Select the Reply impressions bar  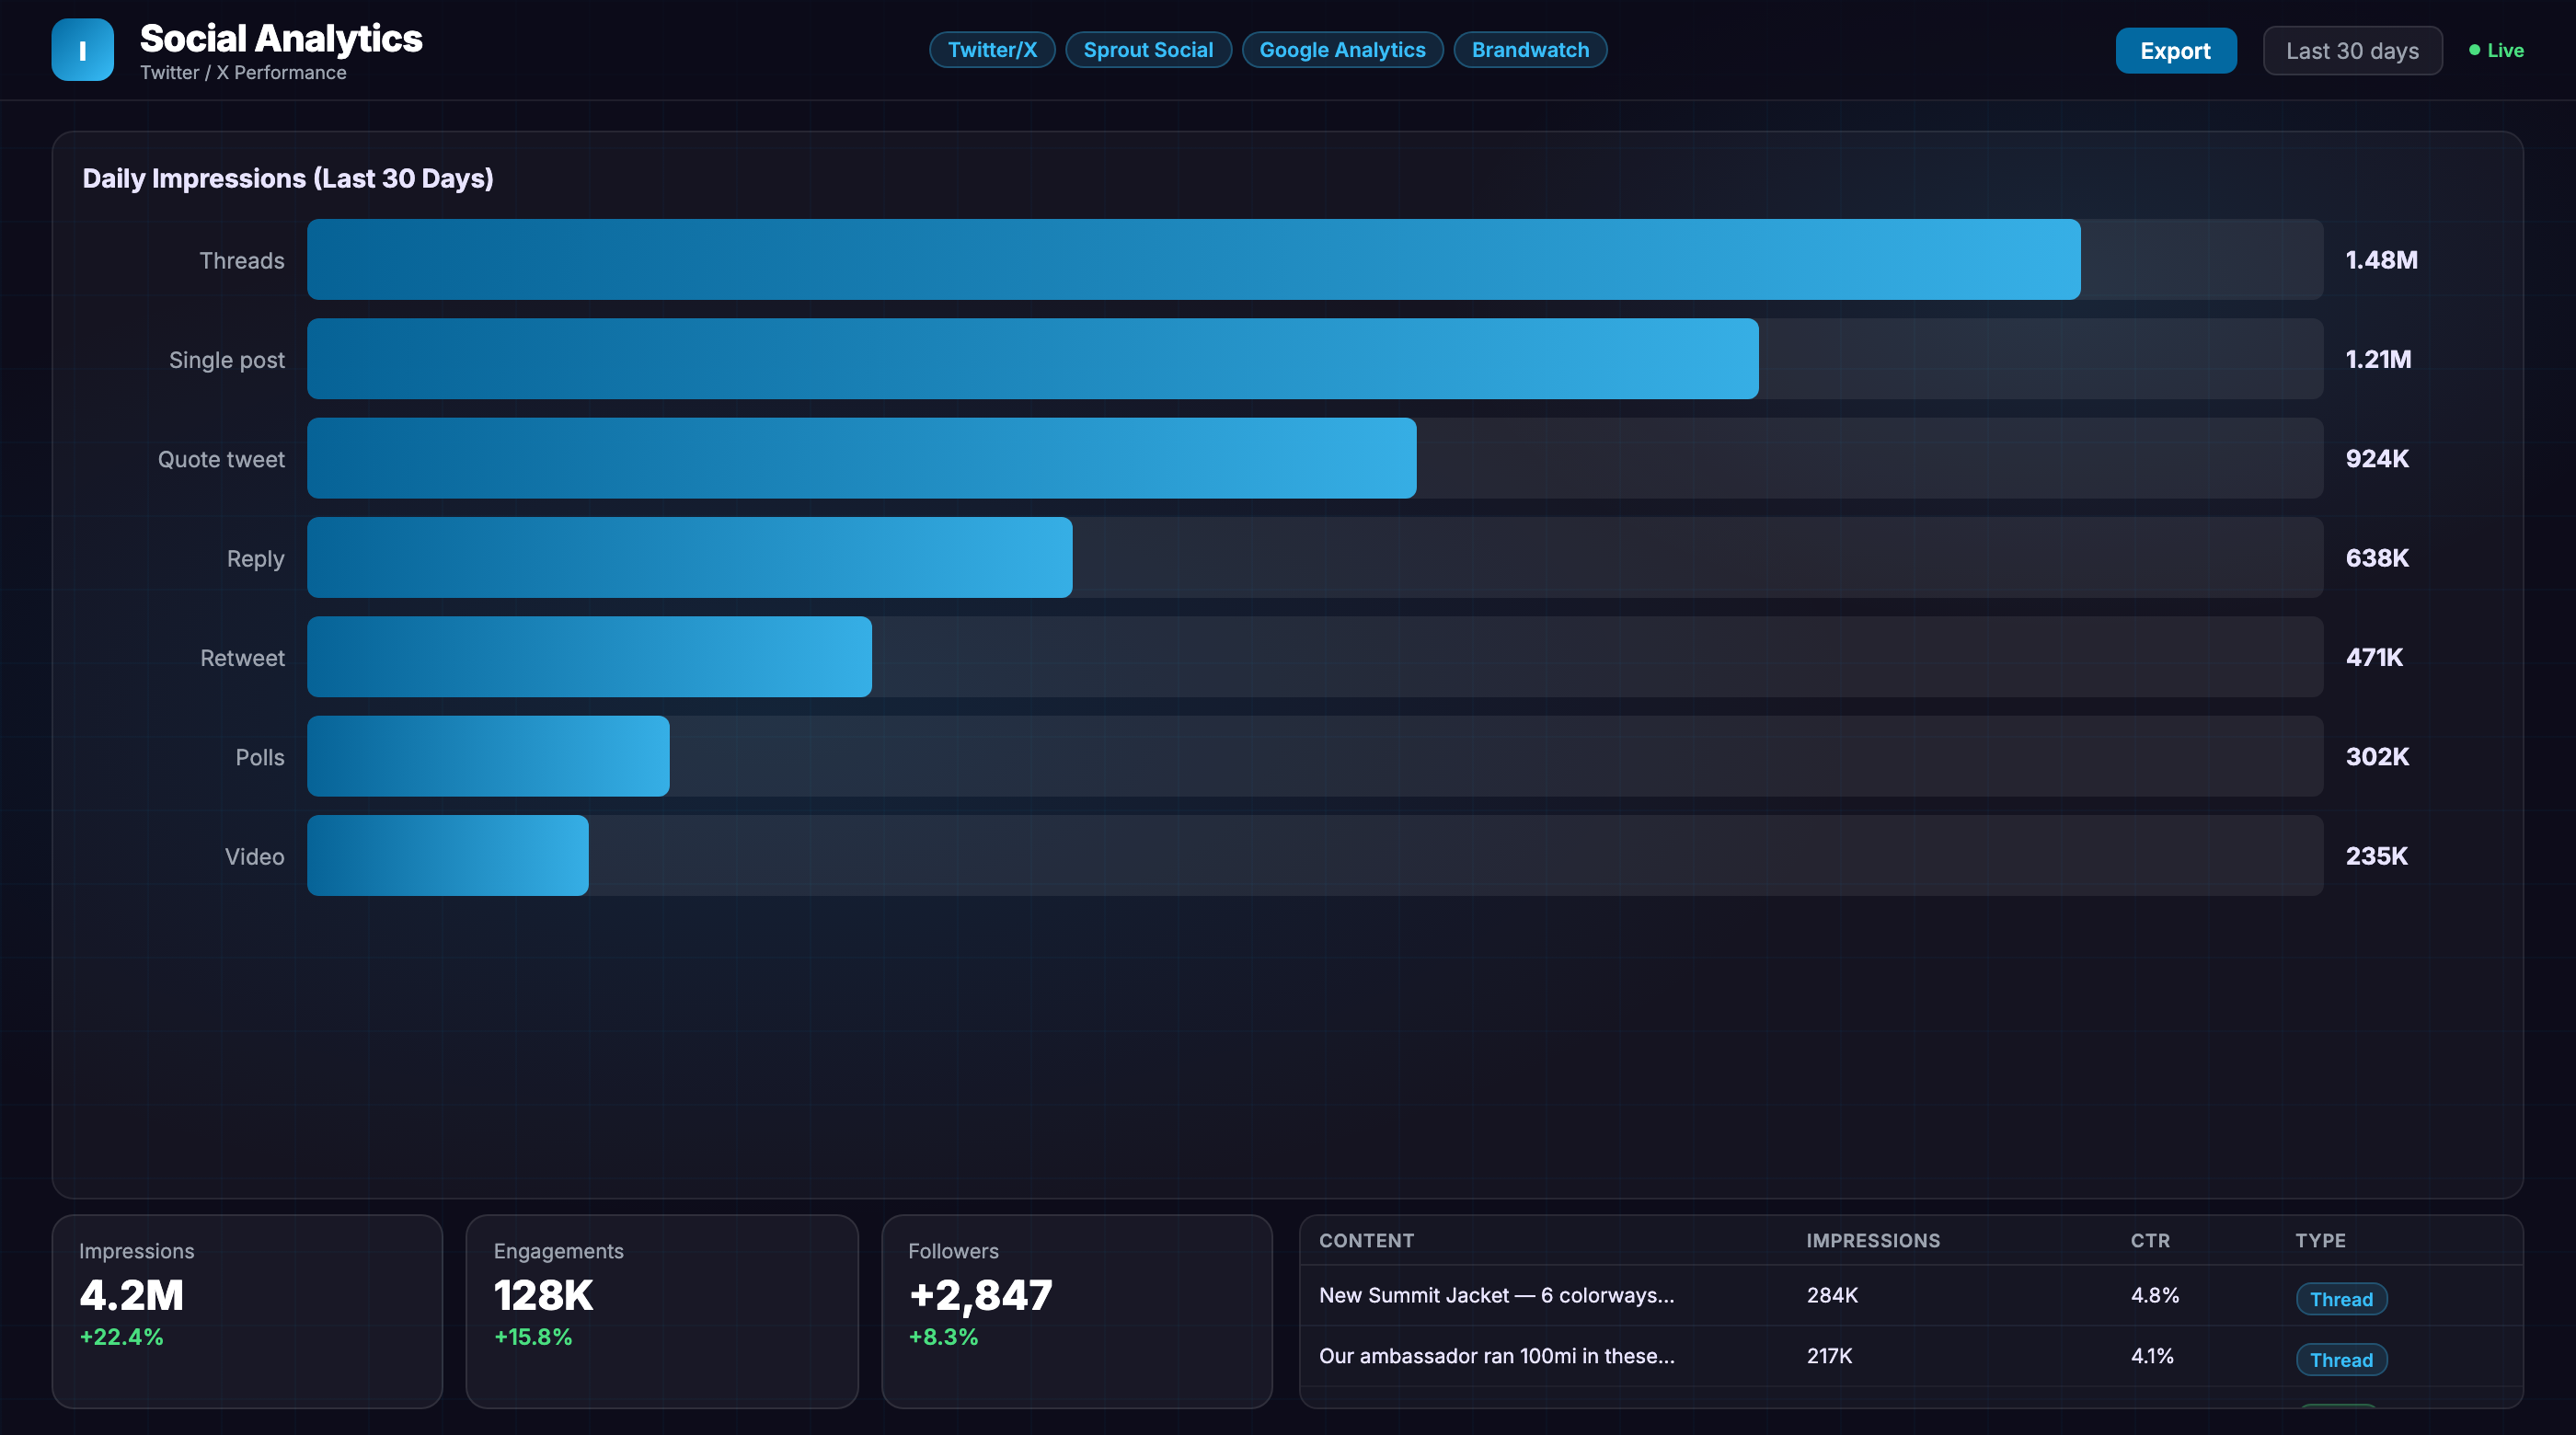689,558
